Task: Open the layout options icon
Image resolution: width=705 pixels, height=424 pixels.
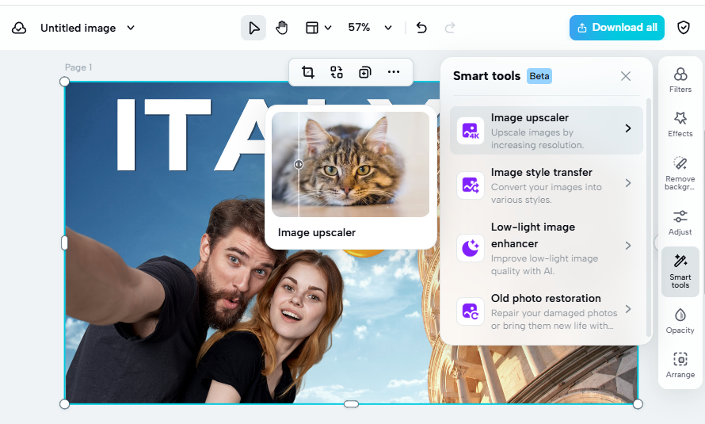Action: click(312, 28)
